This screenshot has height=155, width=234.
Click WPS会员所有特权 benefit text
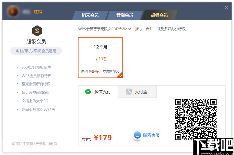point(36,76)
